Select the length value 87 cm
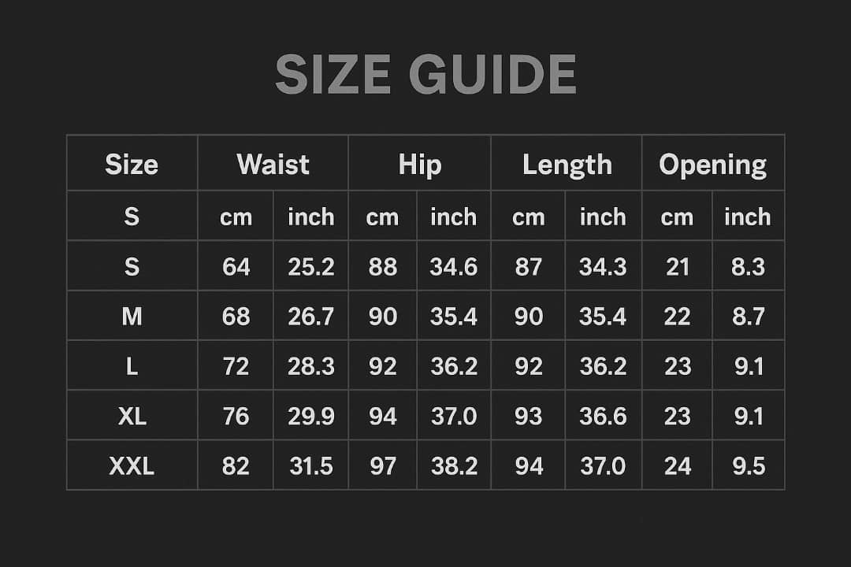The height and width of the screenshot is (567, 851). click(x=528, y=267)
